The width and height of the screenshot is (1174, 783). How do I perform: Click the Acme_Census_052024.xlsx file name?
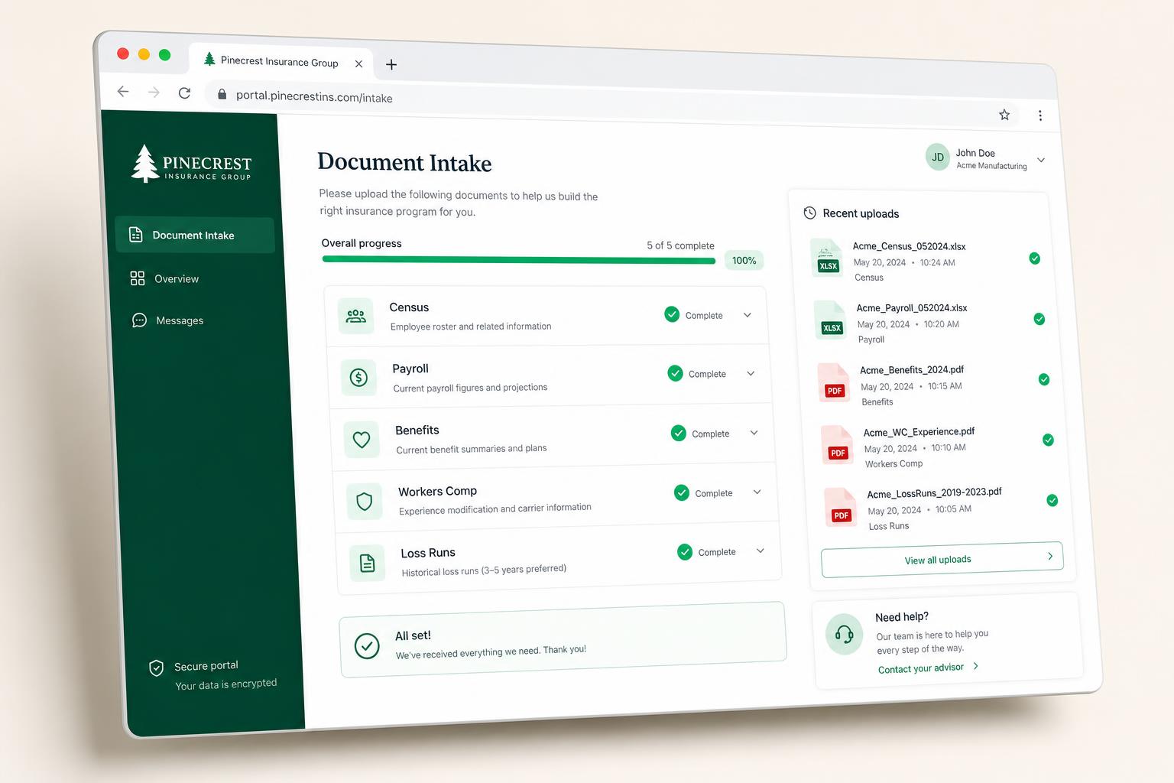coord(909,246)
